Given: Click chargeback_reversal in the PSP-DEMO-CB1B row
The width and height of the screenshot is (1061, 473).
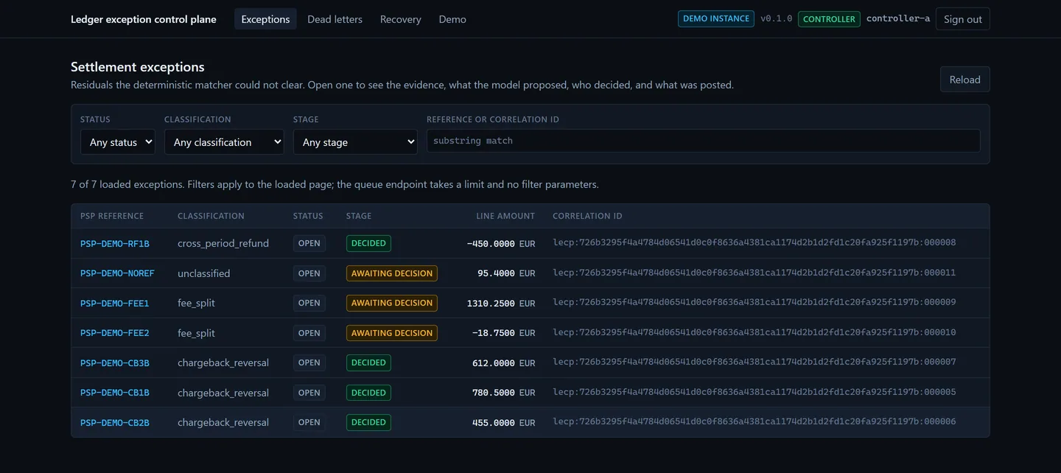Looking at the screenshot, I should pos(223,393).
